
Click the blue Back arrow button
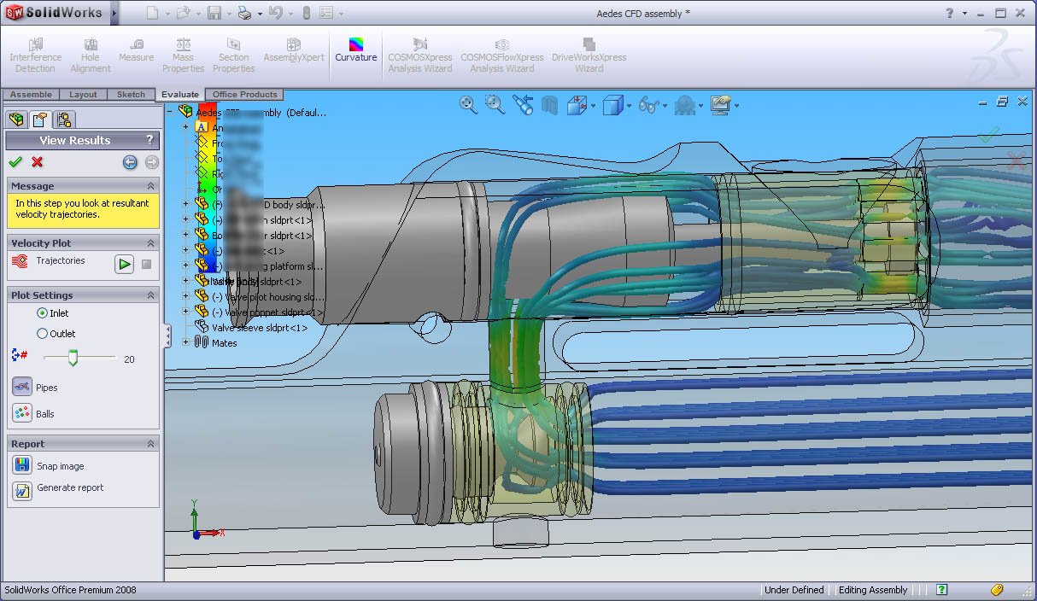point(130,162)
